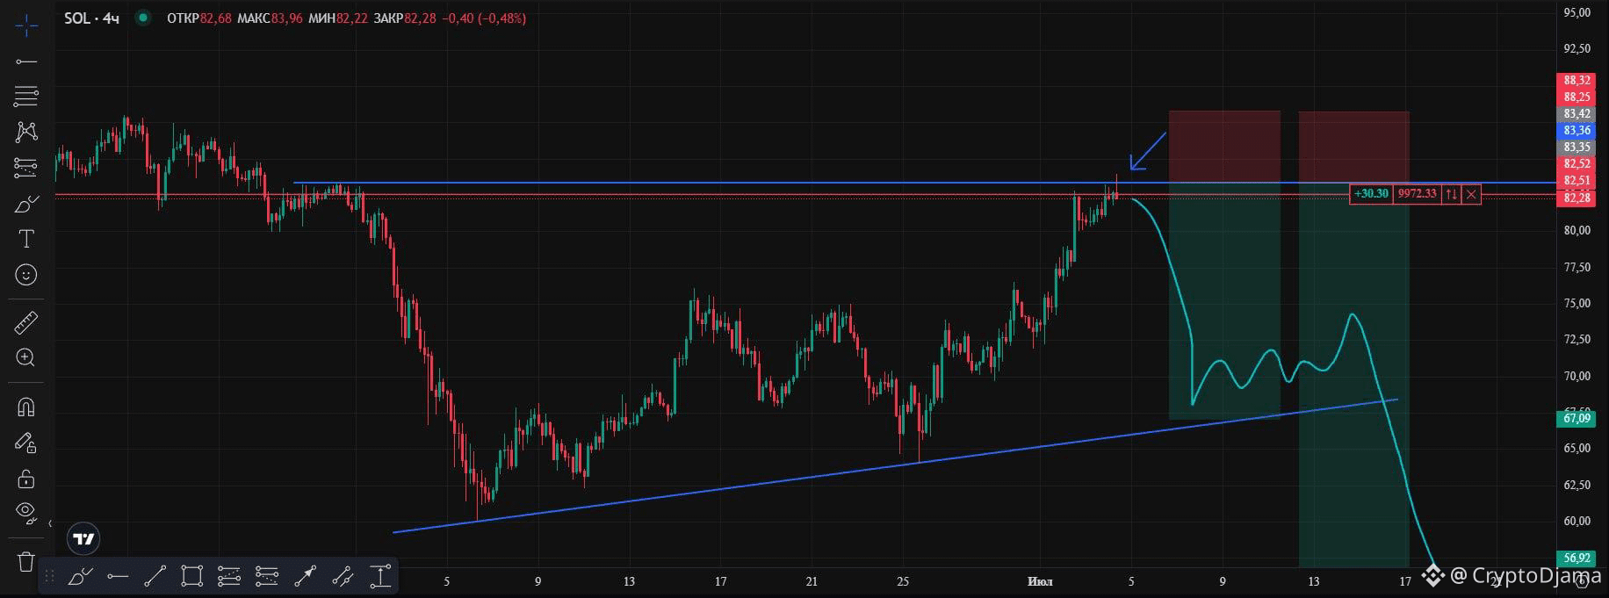
Task: Click the reverse position arrows button
Action: 1451,194
